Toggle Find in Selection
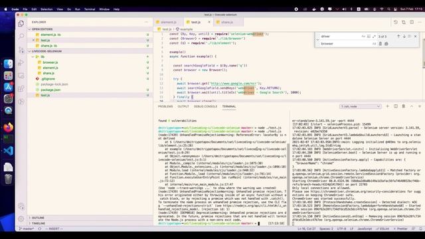 [410, 36]
